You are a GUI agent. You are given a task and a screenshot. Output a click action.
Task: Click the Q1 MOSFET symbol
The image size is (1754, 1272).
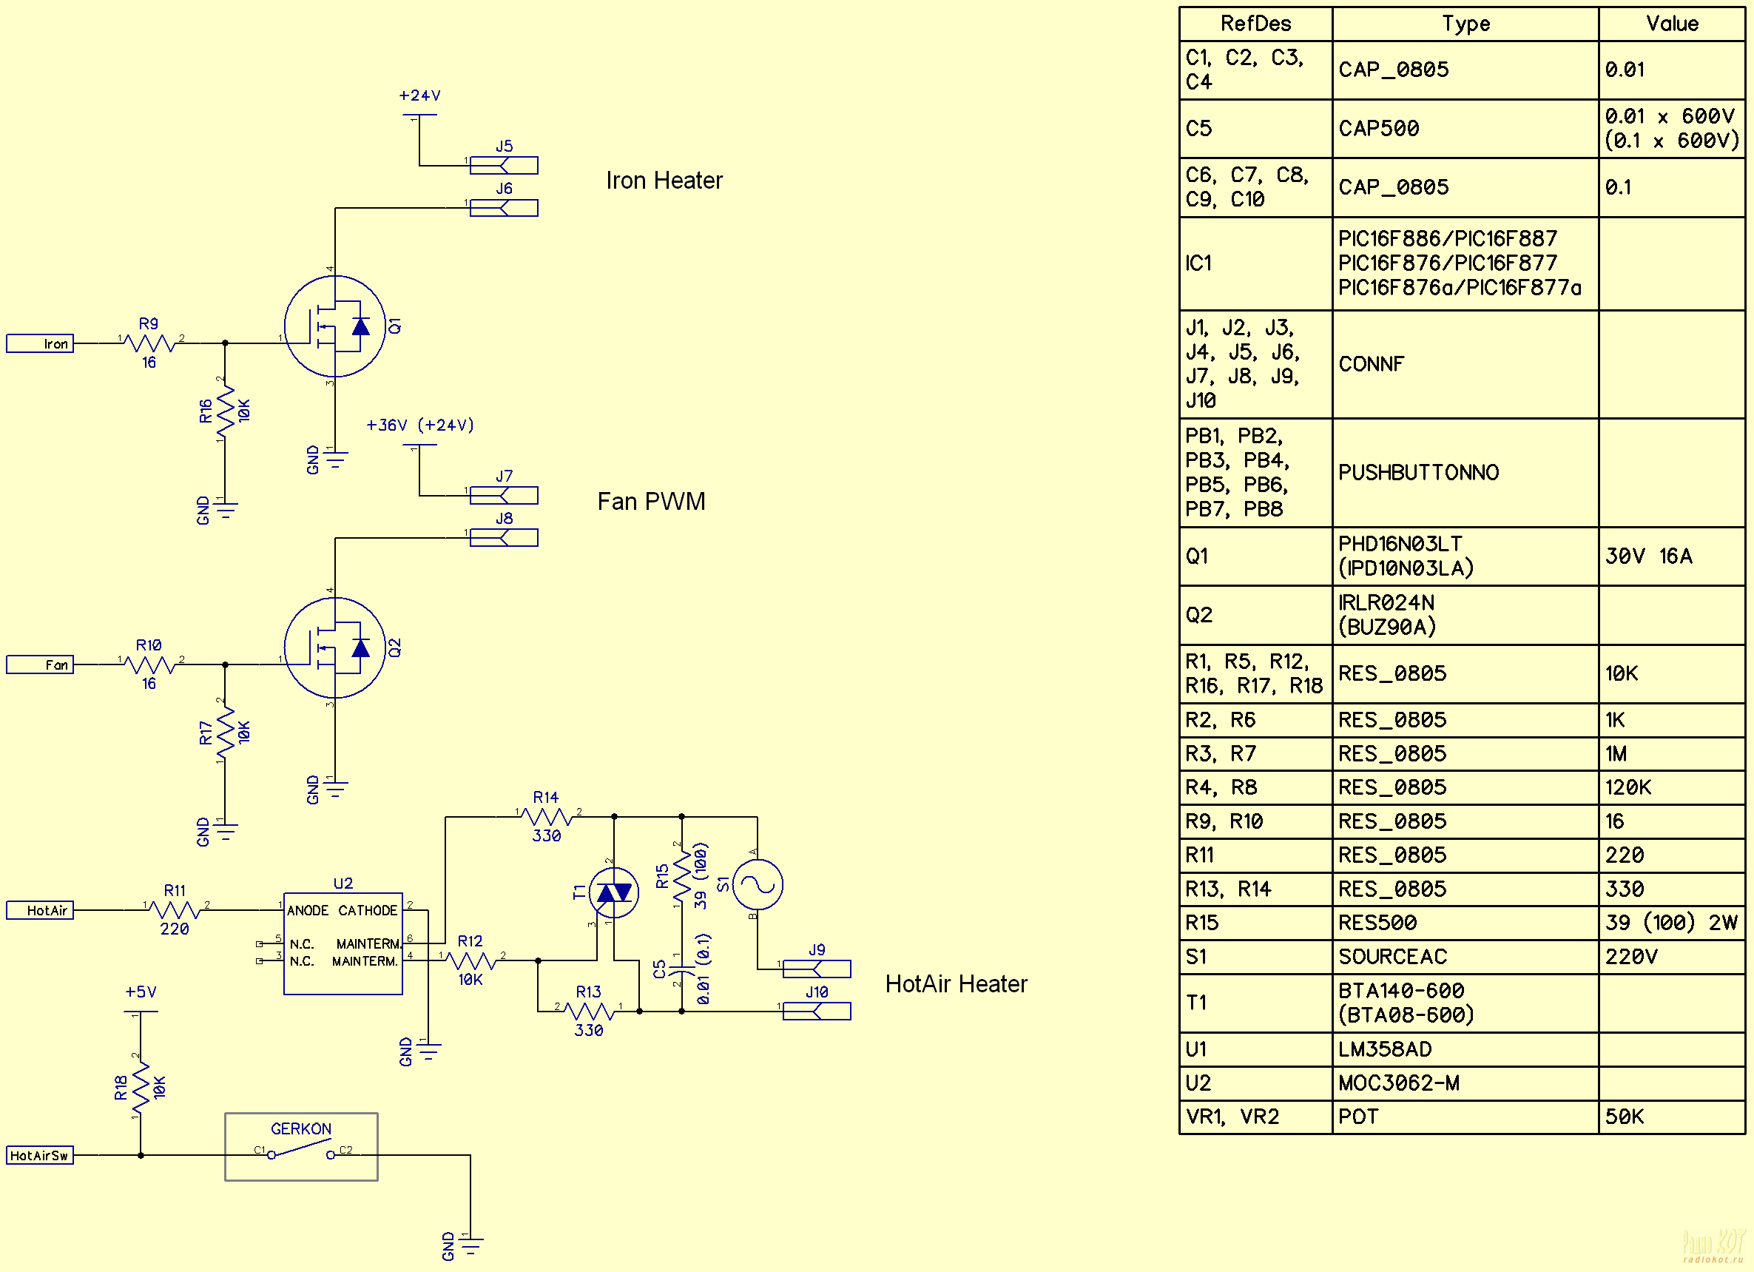pyautogui.click(x=335, y=326)
